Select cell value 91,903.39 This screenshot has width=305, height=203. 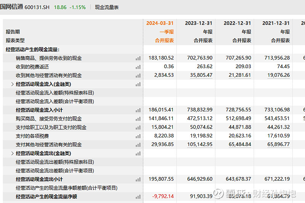[x=201, y=197]
